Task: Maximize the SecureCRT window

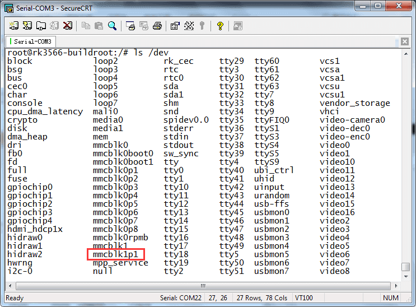Action: (x=377, y=6)
